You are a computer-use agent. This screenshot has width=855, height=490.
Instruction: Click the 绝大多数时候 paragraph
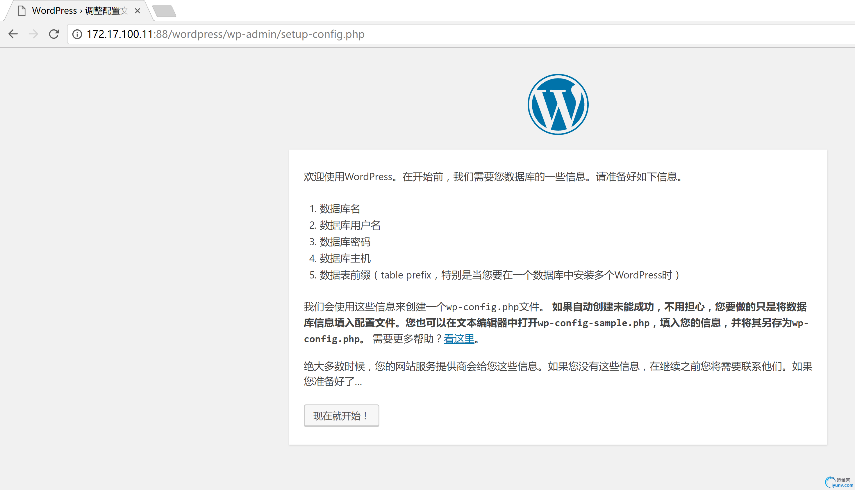[558, 374]
